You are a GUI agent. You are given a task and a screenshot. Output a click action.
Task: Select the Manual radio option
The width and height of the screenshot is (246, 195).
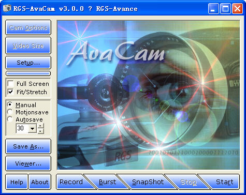(x=10, y=104)
